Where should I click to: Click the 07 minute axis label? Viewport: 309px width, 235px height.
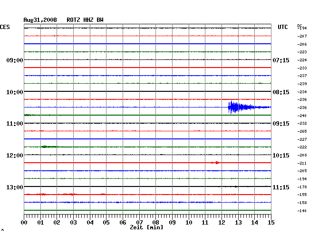click(139, 223)
